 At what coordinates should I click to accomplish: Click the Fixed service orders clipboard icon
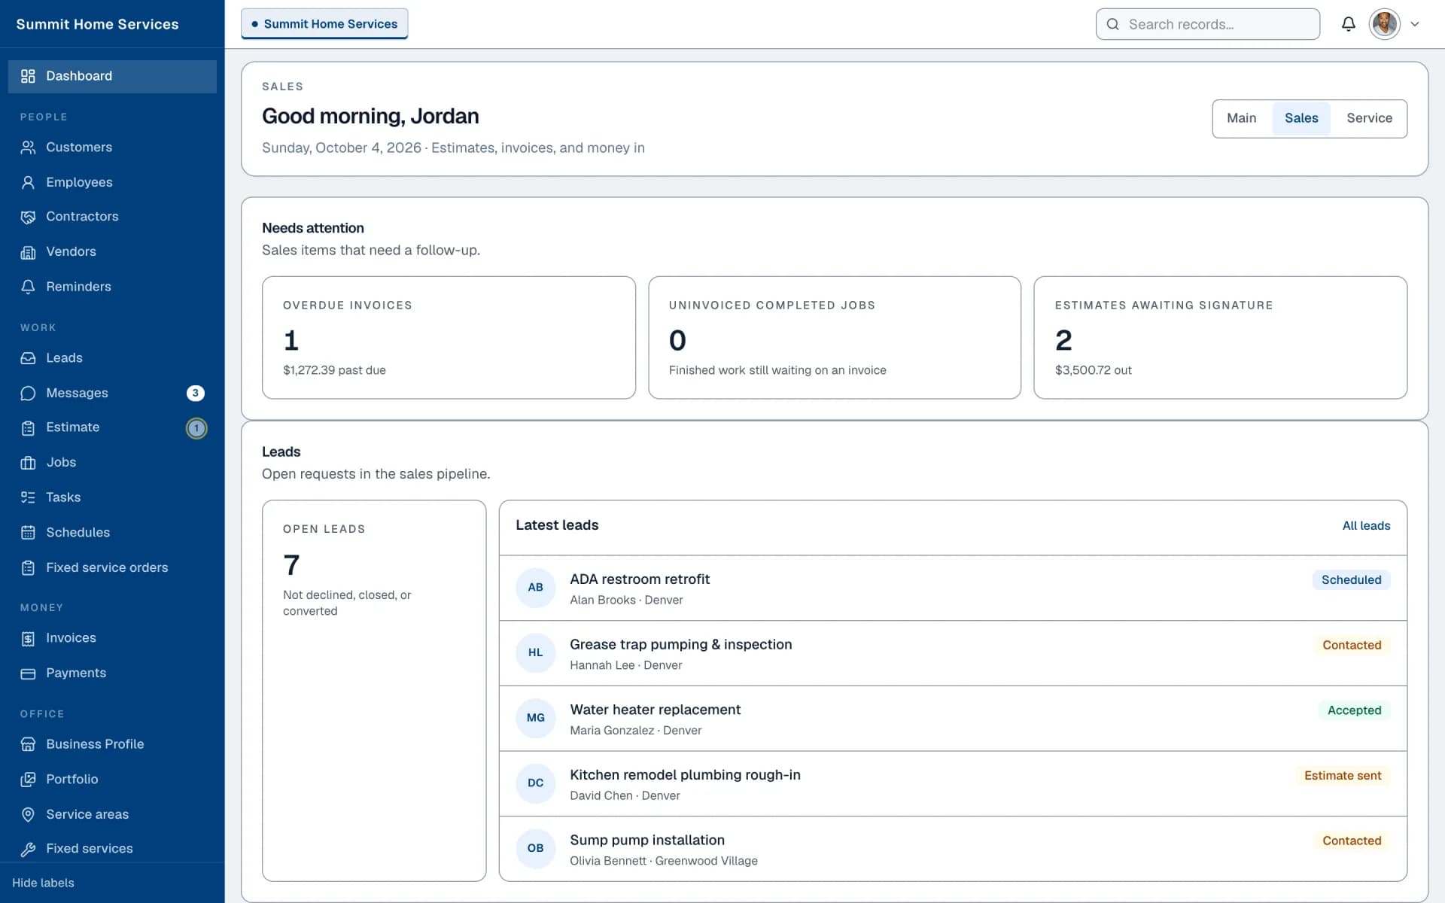click(x=28, y=568)
